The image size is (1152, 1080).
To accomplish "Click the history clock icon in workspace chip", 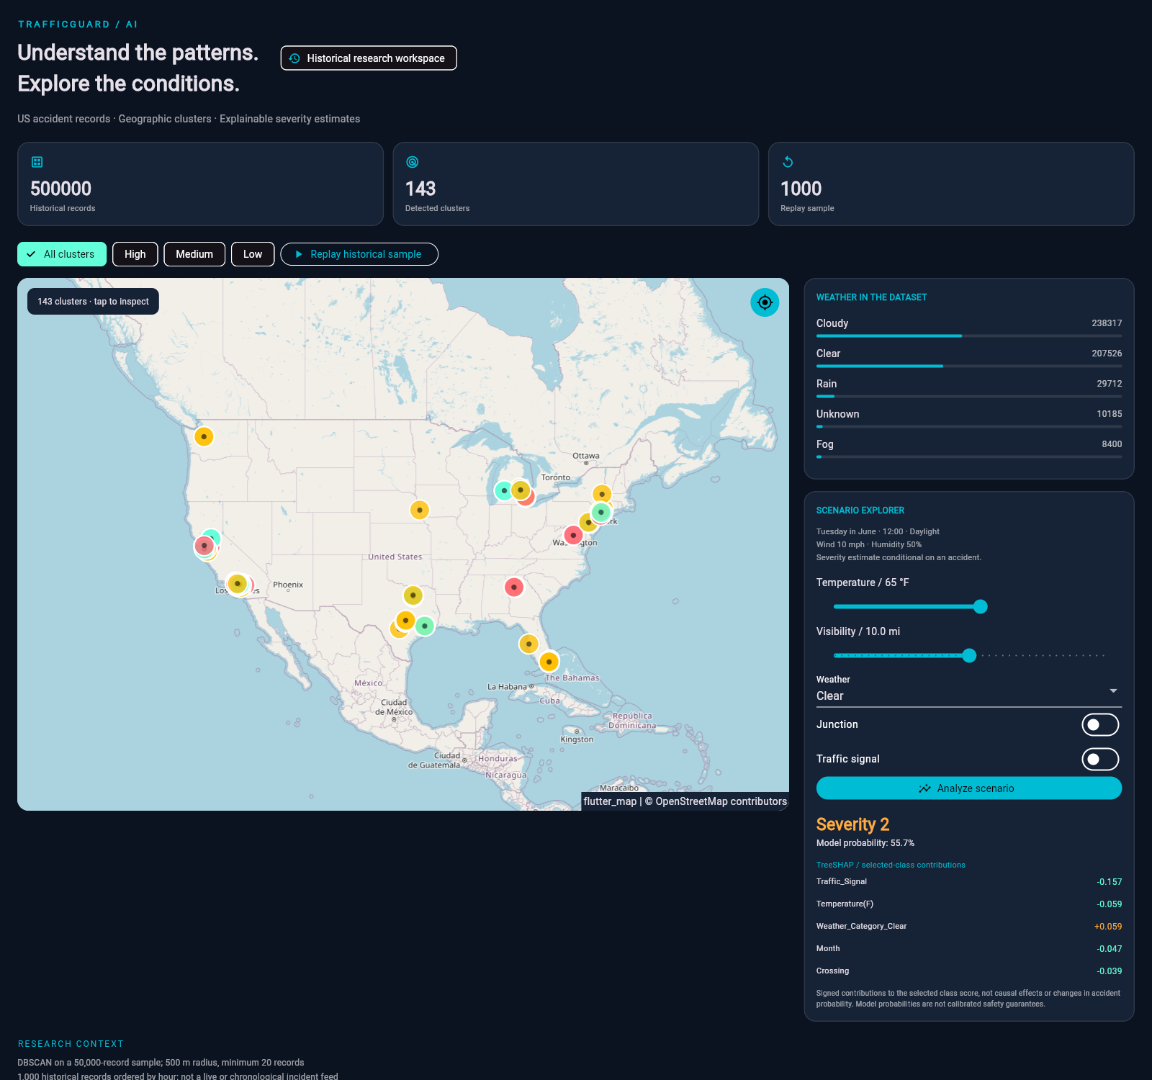I will click(294, 58).
